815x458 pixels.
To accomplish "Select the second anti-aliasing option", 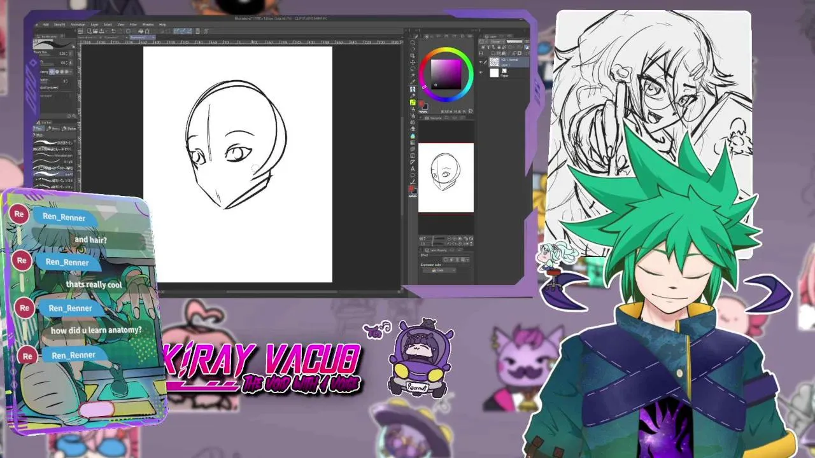I will point(57,72).
